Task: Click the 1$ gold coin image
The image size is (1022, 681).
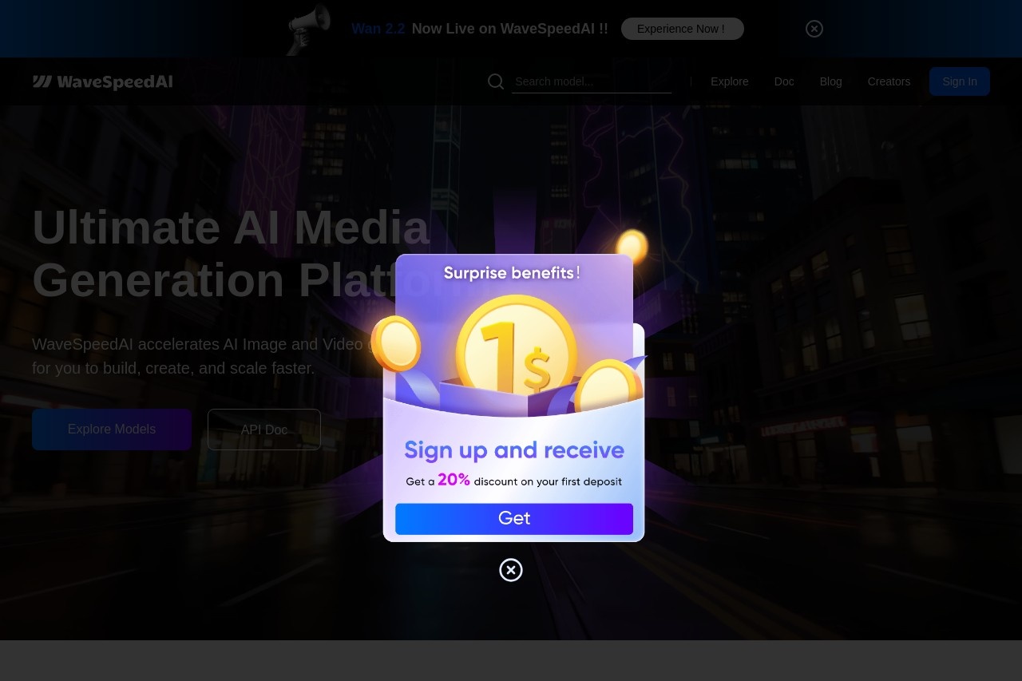Action: click(x=517, y=347)
